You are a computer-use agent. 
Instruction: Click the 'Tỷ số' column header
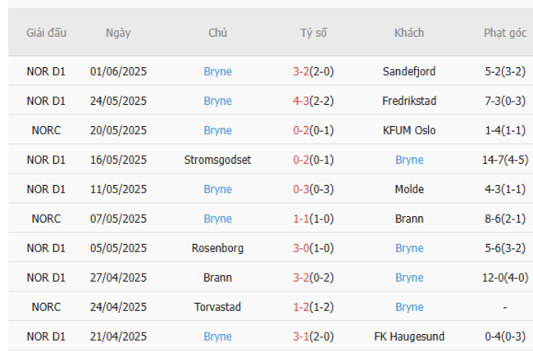312,34
